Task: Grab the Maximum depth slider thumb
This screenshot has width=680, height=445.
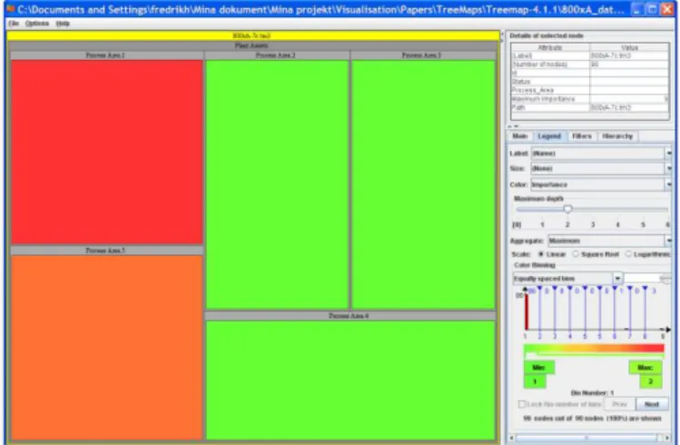Action: tap(567, 209)
